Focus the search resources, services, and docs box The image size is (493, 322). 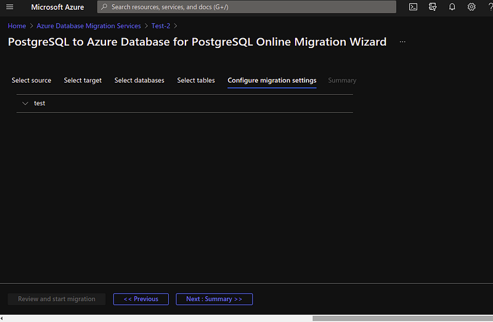point(247,7)
